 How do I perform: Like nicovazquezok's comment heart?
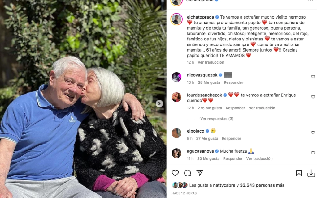313,77
